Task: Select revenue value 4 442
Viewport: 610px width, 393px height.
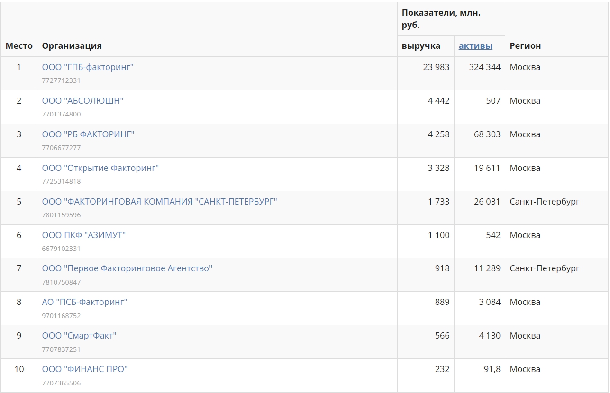Action: point(438,101)
